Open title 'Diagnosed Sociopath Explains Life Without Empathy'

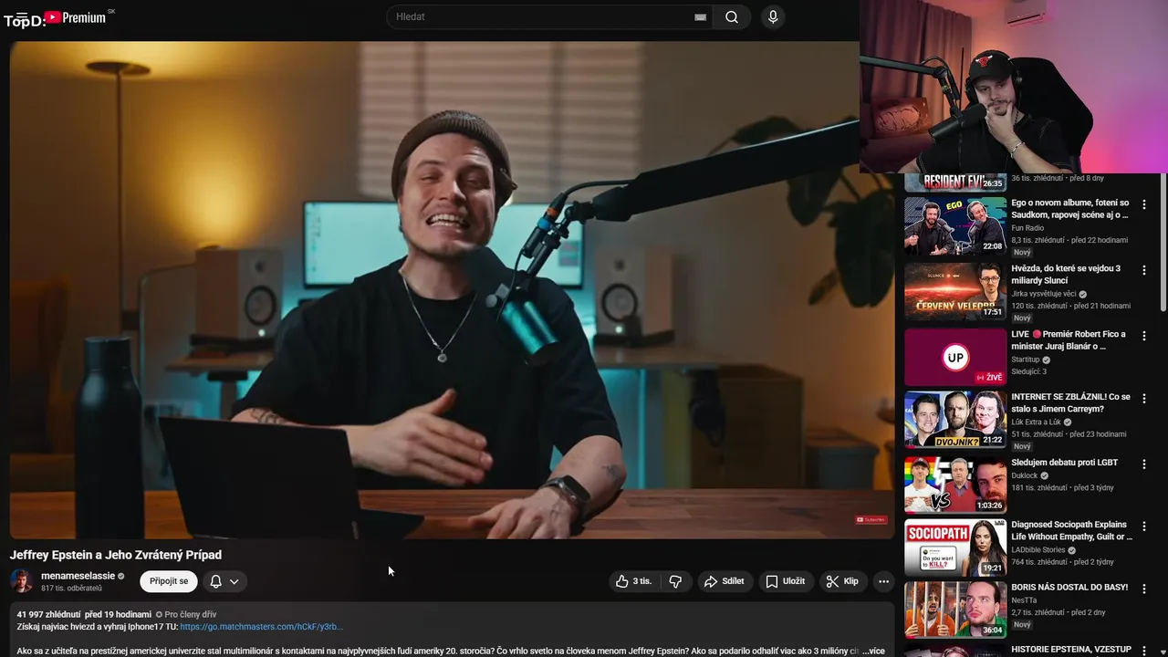pos(1071,531)
